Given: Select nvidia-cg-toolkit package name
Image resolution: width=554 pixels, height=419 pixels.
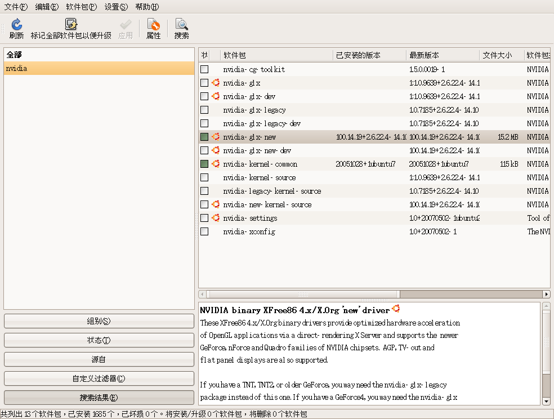Looking at the screenshot, I should (x=254, y=70).
